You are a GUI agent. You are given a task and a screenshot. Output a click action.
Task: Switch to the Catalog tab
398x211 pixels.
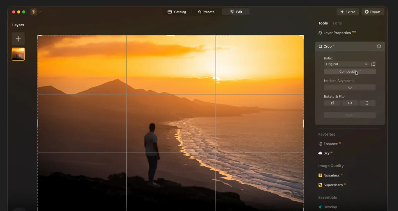177,12
